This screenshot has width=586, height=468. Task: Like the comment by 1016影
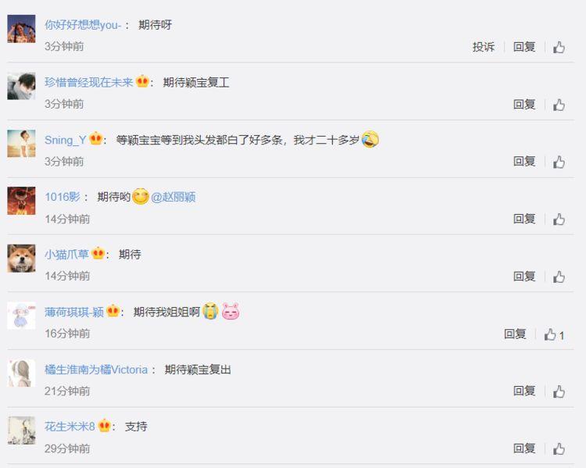click(x=559, y=220)
